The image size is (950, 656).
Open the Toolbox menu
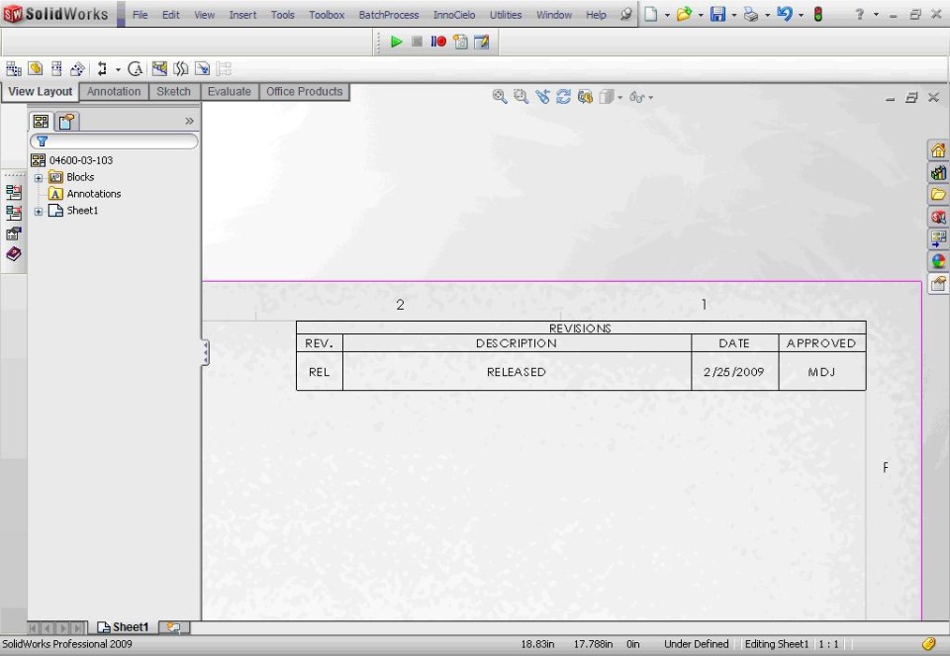tap(327, 15)
